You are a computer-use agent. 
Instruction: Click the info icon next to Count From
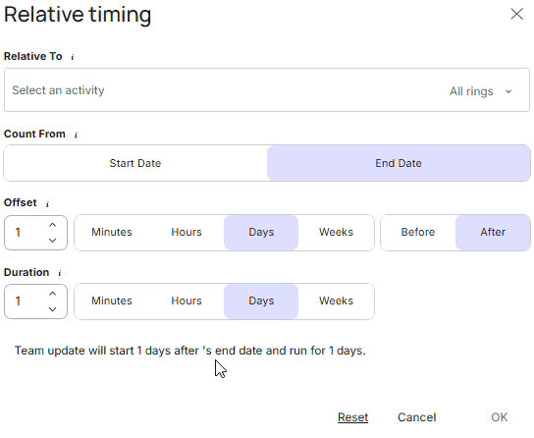(76, 135)
